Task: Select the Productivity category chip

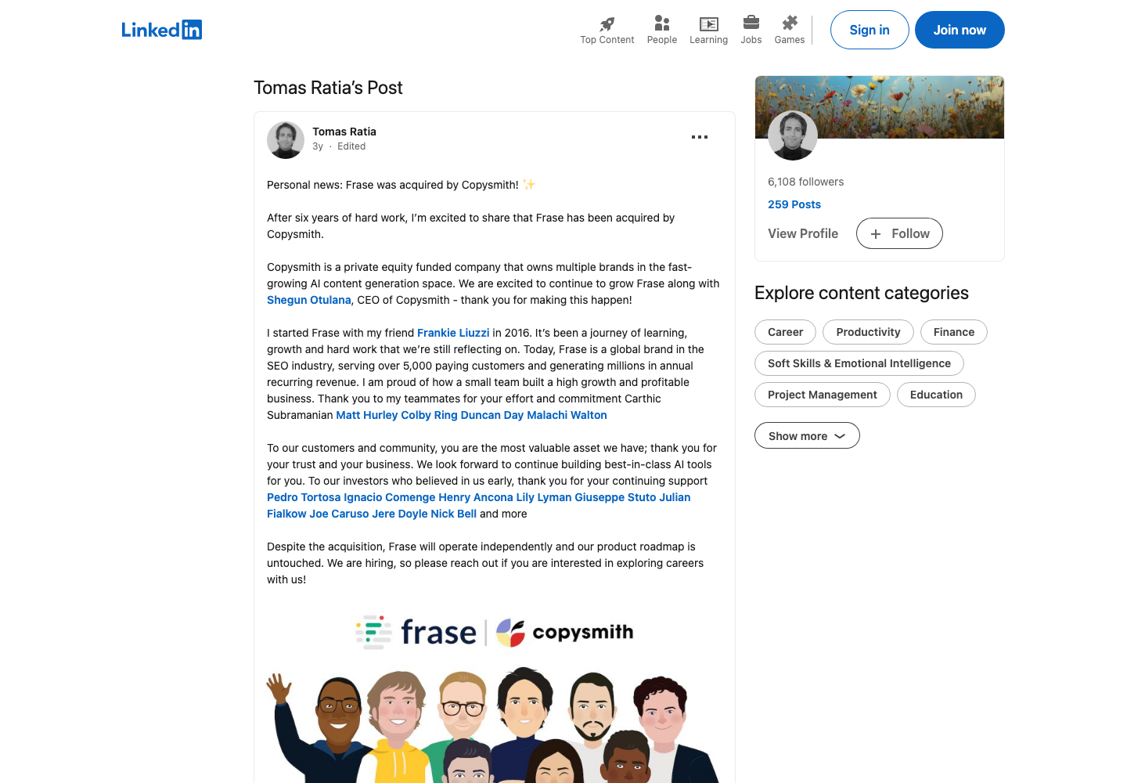Action: 868,332
